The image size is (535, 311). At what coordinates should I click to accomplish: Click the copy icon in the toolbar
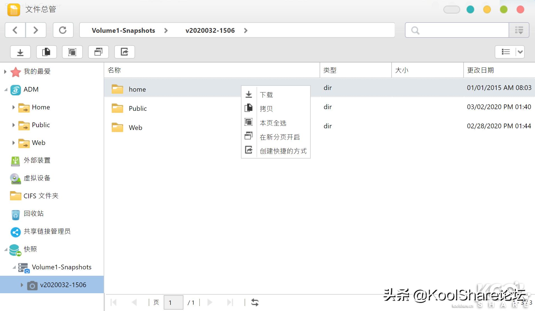46,52
